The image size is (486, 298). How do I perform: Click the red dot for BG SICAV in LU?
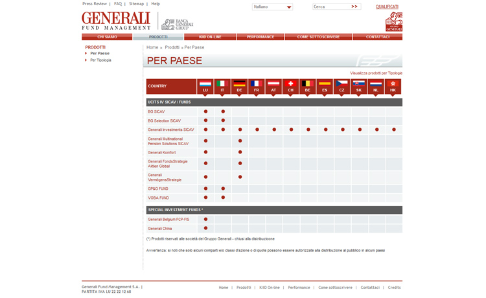pos(205,111)
